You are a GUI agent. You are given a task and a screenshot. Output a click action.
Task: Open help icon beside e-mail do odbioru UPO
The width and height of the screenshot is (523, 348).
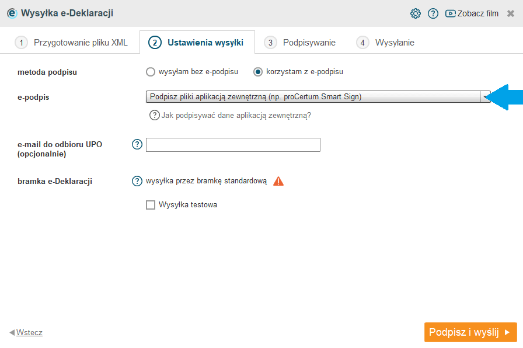pos(137,144)
